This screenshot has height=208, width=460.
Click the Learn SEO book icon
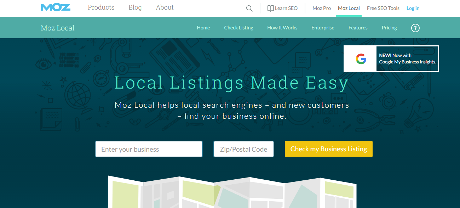[x=270, y=8]
